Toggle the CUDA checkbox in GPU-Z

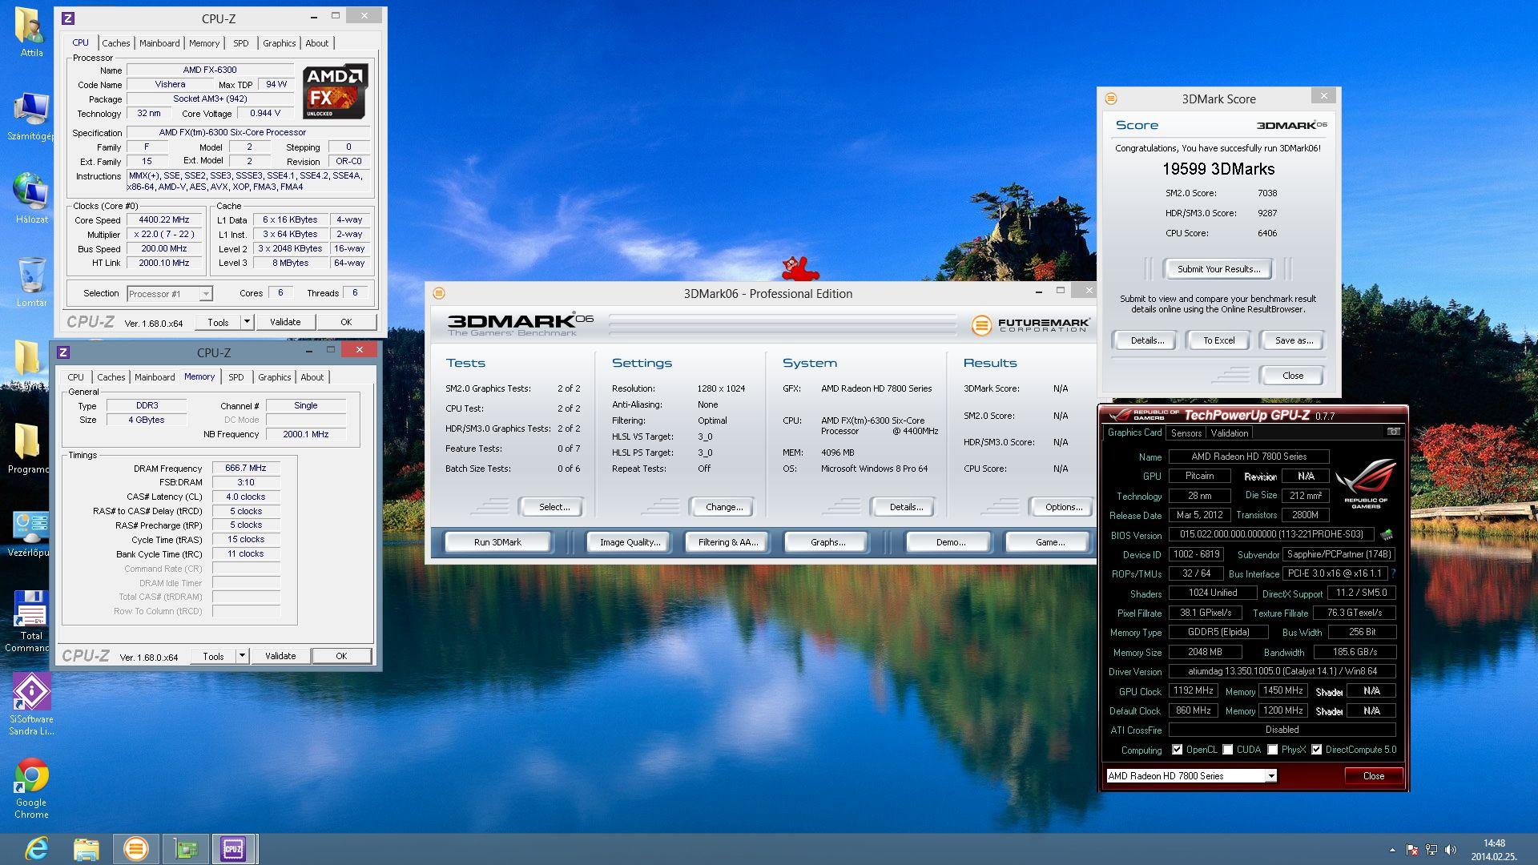pos(1227,750)
